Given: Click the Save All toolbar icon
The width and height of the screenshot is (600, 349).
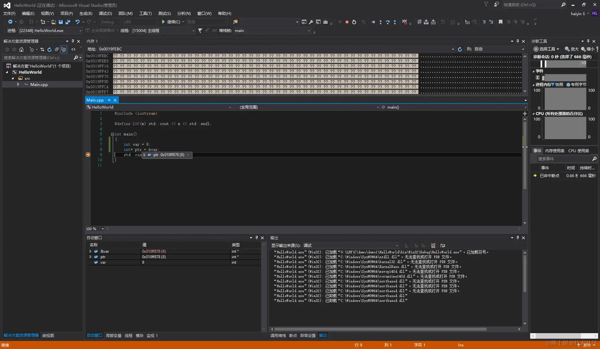Looking at the screenshot, I should pyautogui.click(x=68, y=22).
